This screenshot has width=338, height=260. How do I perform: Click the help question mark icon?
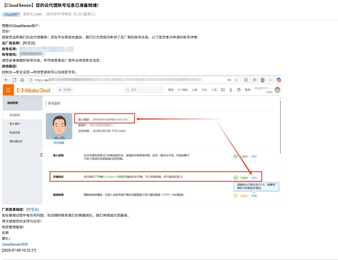click(x=239, y=90)
